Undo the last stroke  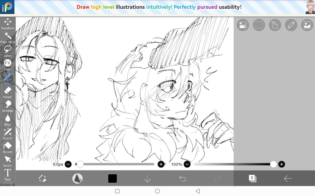(x=182, y=178)
